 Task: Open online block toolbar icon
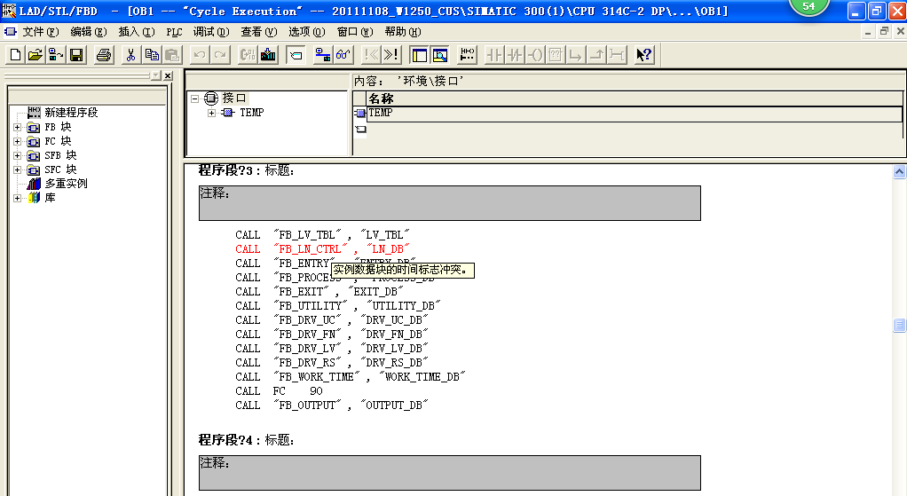pyautogui.click(x=56, y=55)
